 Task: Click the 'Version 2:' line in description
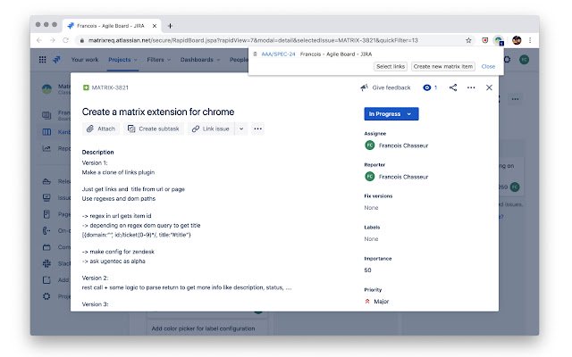point(95,278)
